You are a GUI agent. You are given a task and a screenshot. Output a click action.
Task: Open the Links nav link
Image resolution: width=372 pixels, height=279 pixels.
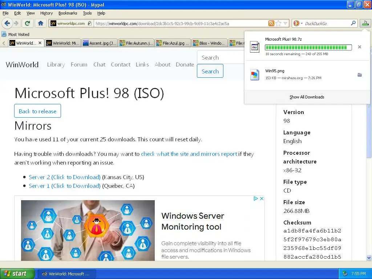[x=142, y=65]
